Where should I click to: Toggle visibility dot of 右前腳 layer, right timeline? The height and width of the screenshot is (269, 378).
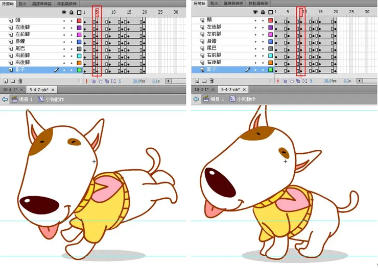(255, 56)
